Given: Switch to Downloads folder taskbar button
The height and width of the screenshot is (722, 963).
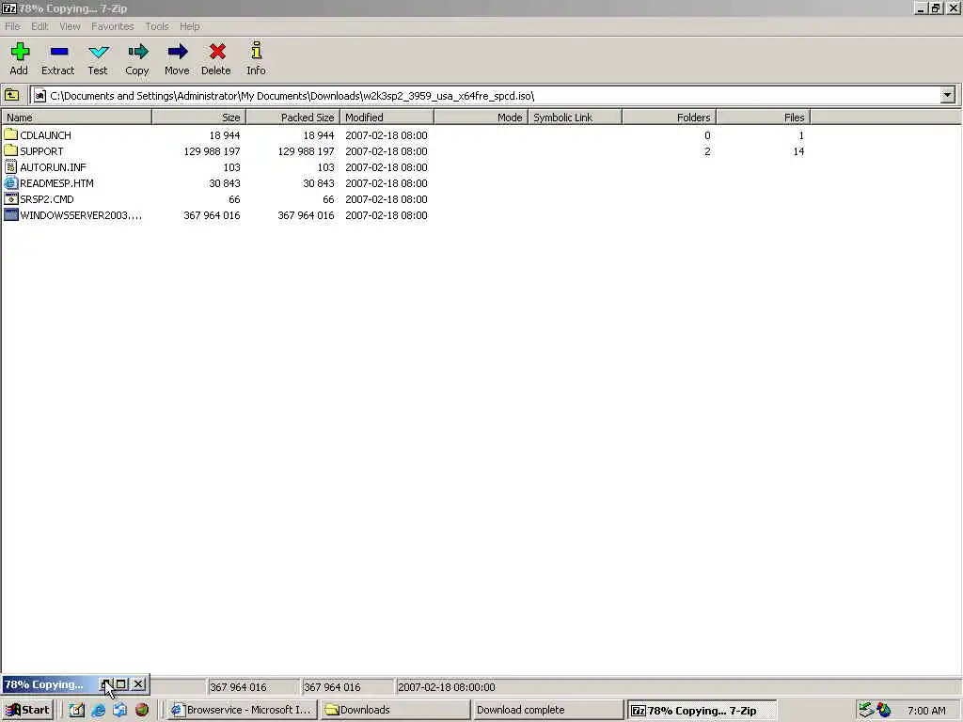Looking at the screenshot, I should click(395, 710).
